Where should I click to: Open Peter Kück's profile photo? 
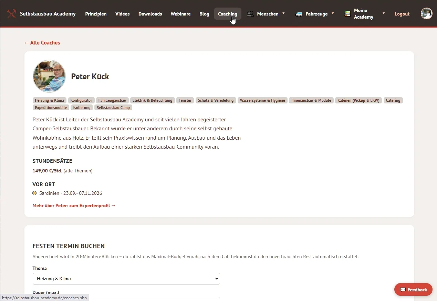tap(49, 76)
